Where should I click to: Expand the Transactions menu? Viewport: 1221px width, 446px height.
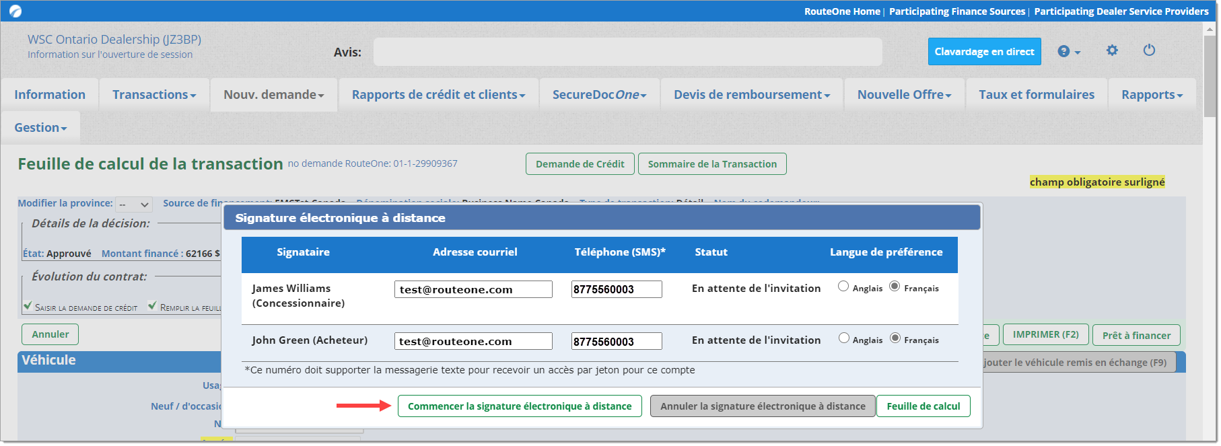154,95
